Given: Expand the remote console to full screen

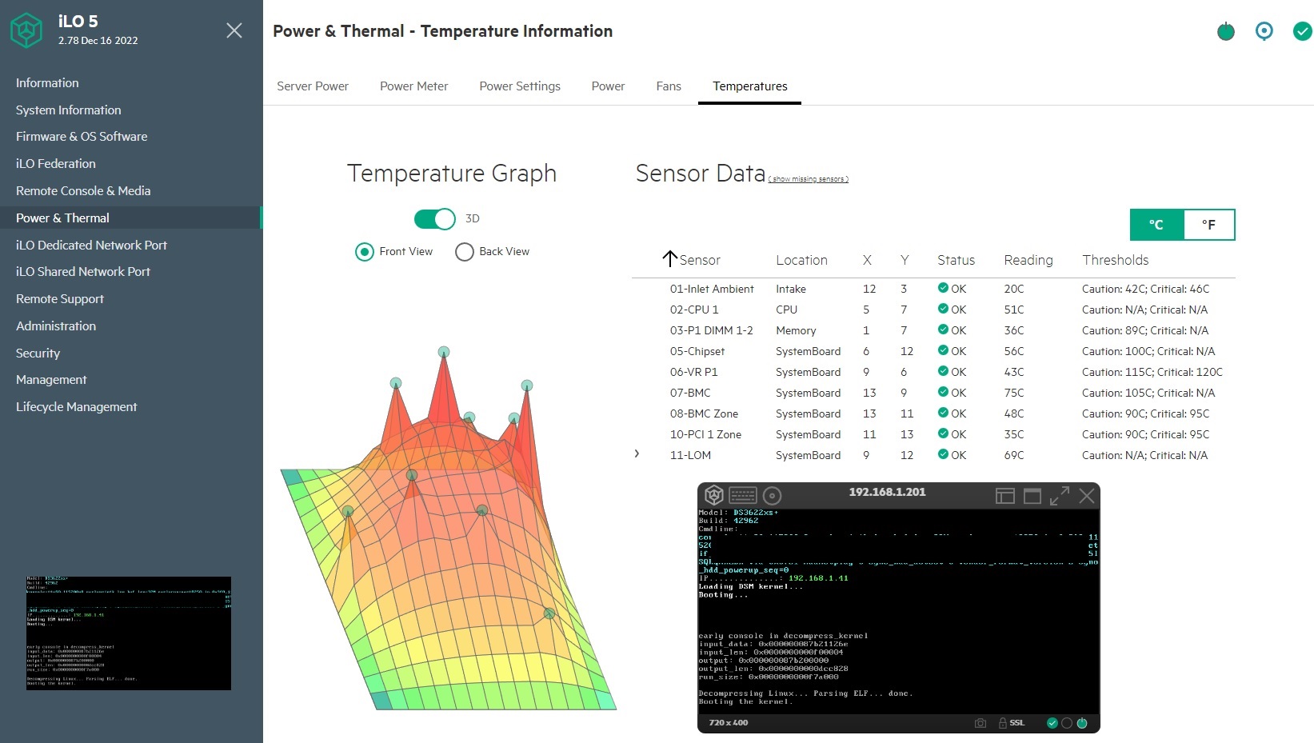Looking at the screenshot, I should coord(1060,496).
